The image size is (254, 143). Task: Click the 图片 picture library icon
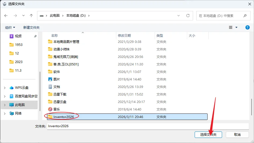point(50,79)
